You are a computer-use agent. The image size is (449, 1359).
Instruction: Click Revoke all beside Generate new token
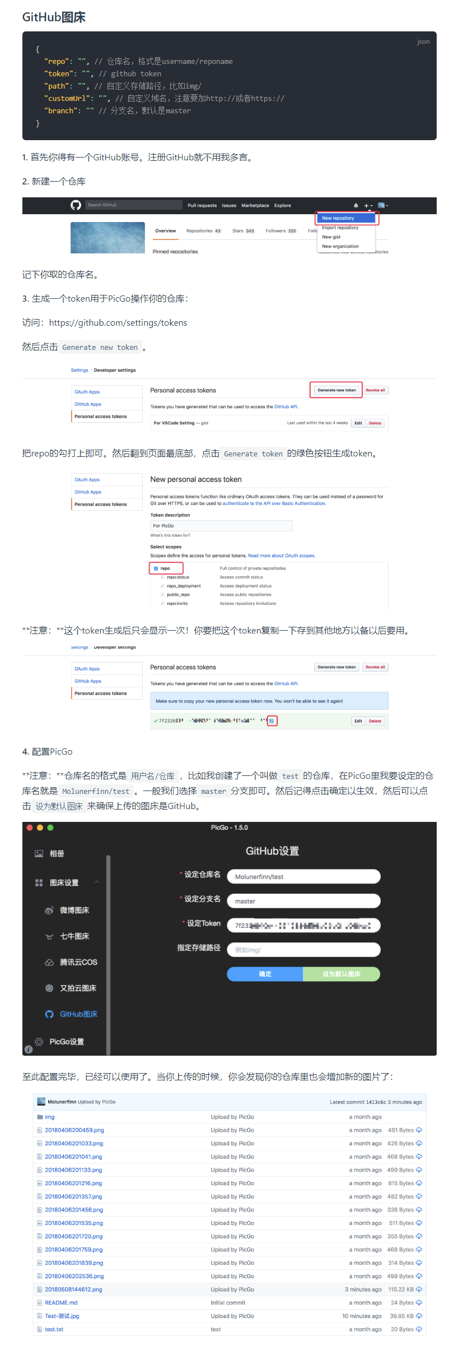375,390
